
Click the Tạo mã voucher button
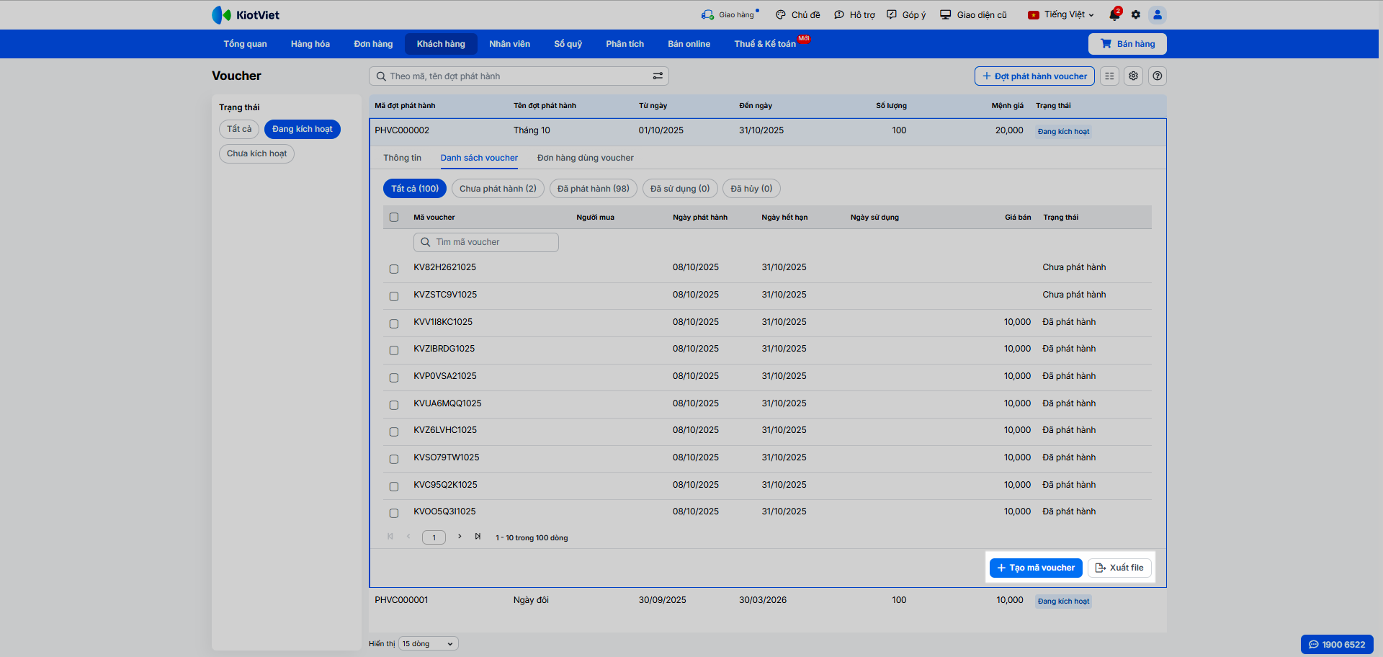[1036, 568]
